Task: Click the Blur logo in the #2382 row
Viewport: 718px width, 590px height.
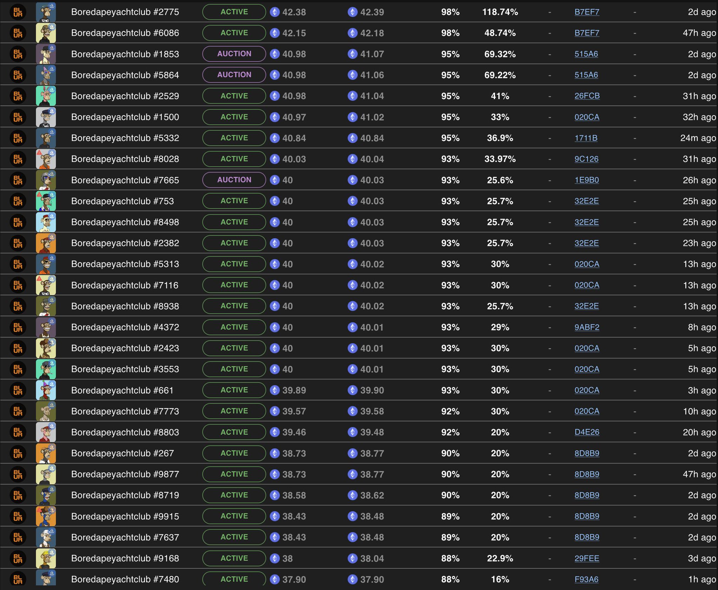Action: (18, 243)
